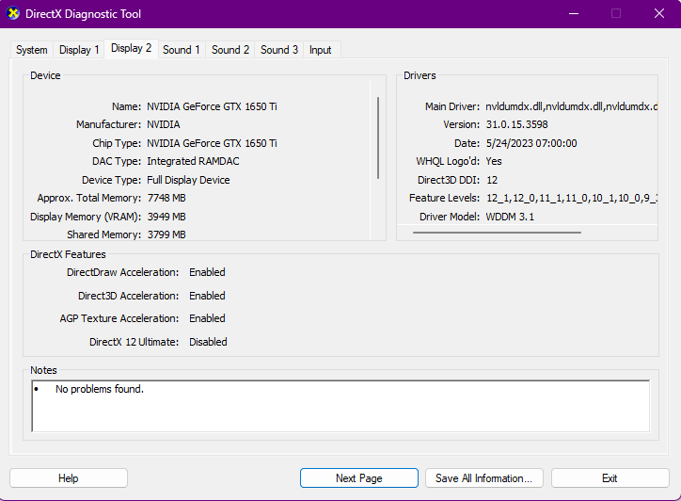
Task: Open the Input tab
Action: pos(320,50)
